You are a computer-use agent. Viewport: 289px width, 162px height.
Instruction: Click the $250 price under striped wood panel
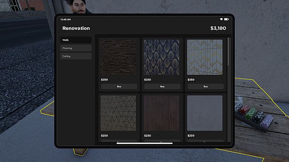click(x=147, y=135)
